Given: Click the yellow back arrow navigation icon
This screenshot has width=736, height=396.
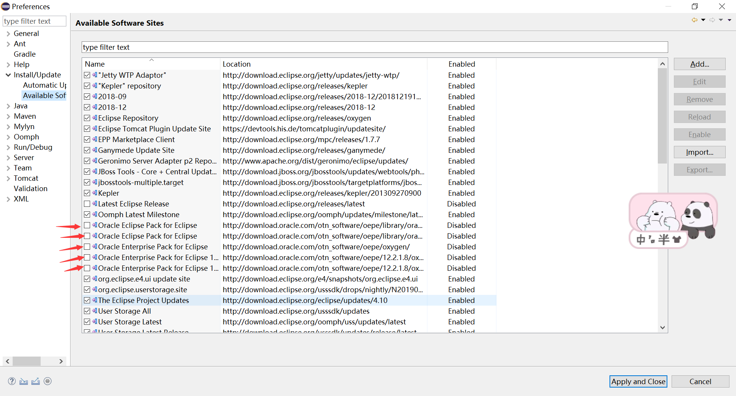Looking at the screenshot, I should point(695,20).
